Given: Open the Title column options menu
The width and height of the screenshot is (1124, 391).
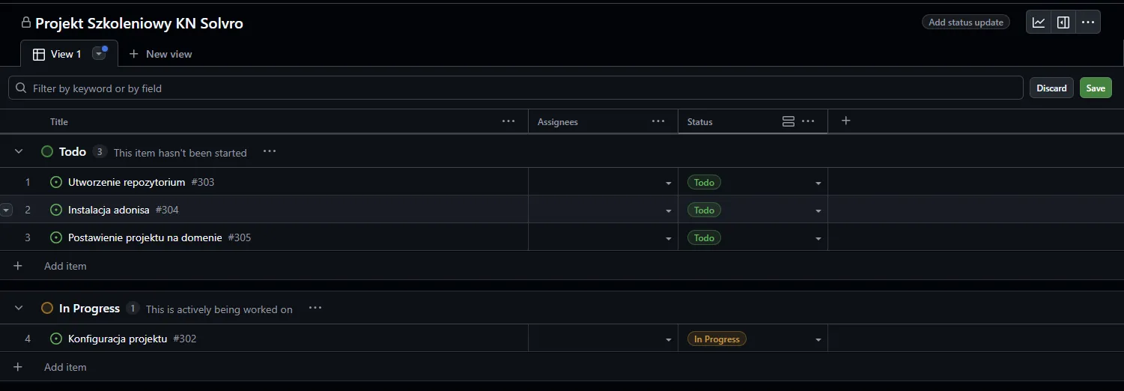Looking at the screenshot, I should point(508,121).
